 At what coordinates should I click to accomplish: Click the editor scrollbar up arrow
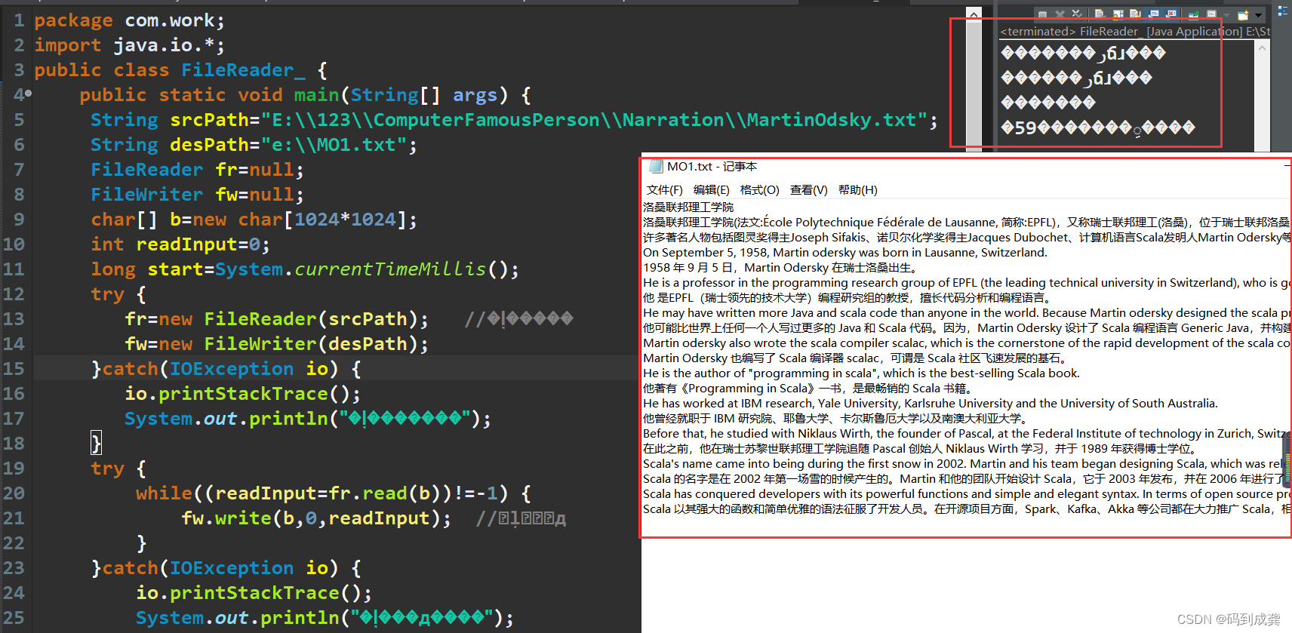pos(974,14)
